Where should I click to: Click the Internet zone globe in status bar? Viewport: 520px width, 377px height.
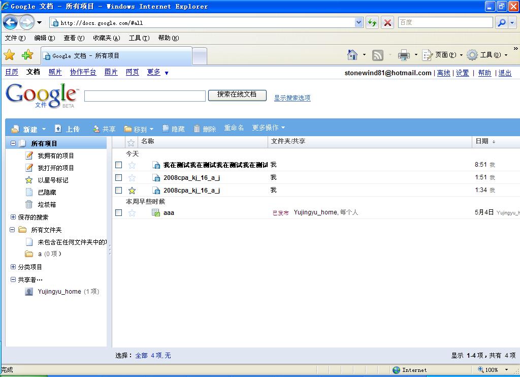(396, 370)
